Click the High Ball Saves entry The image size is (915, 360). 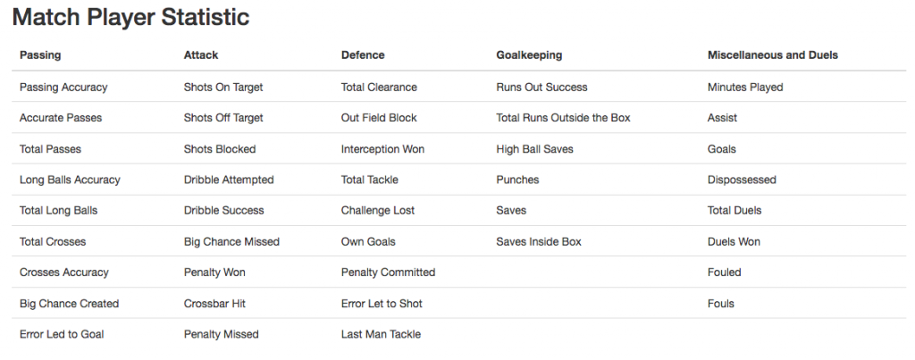click(535, 149)
